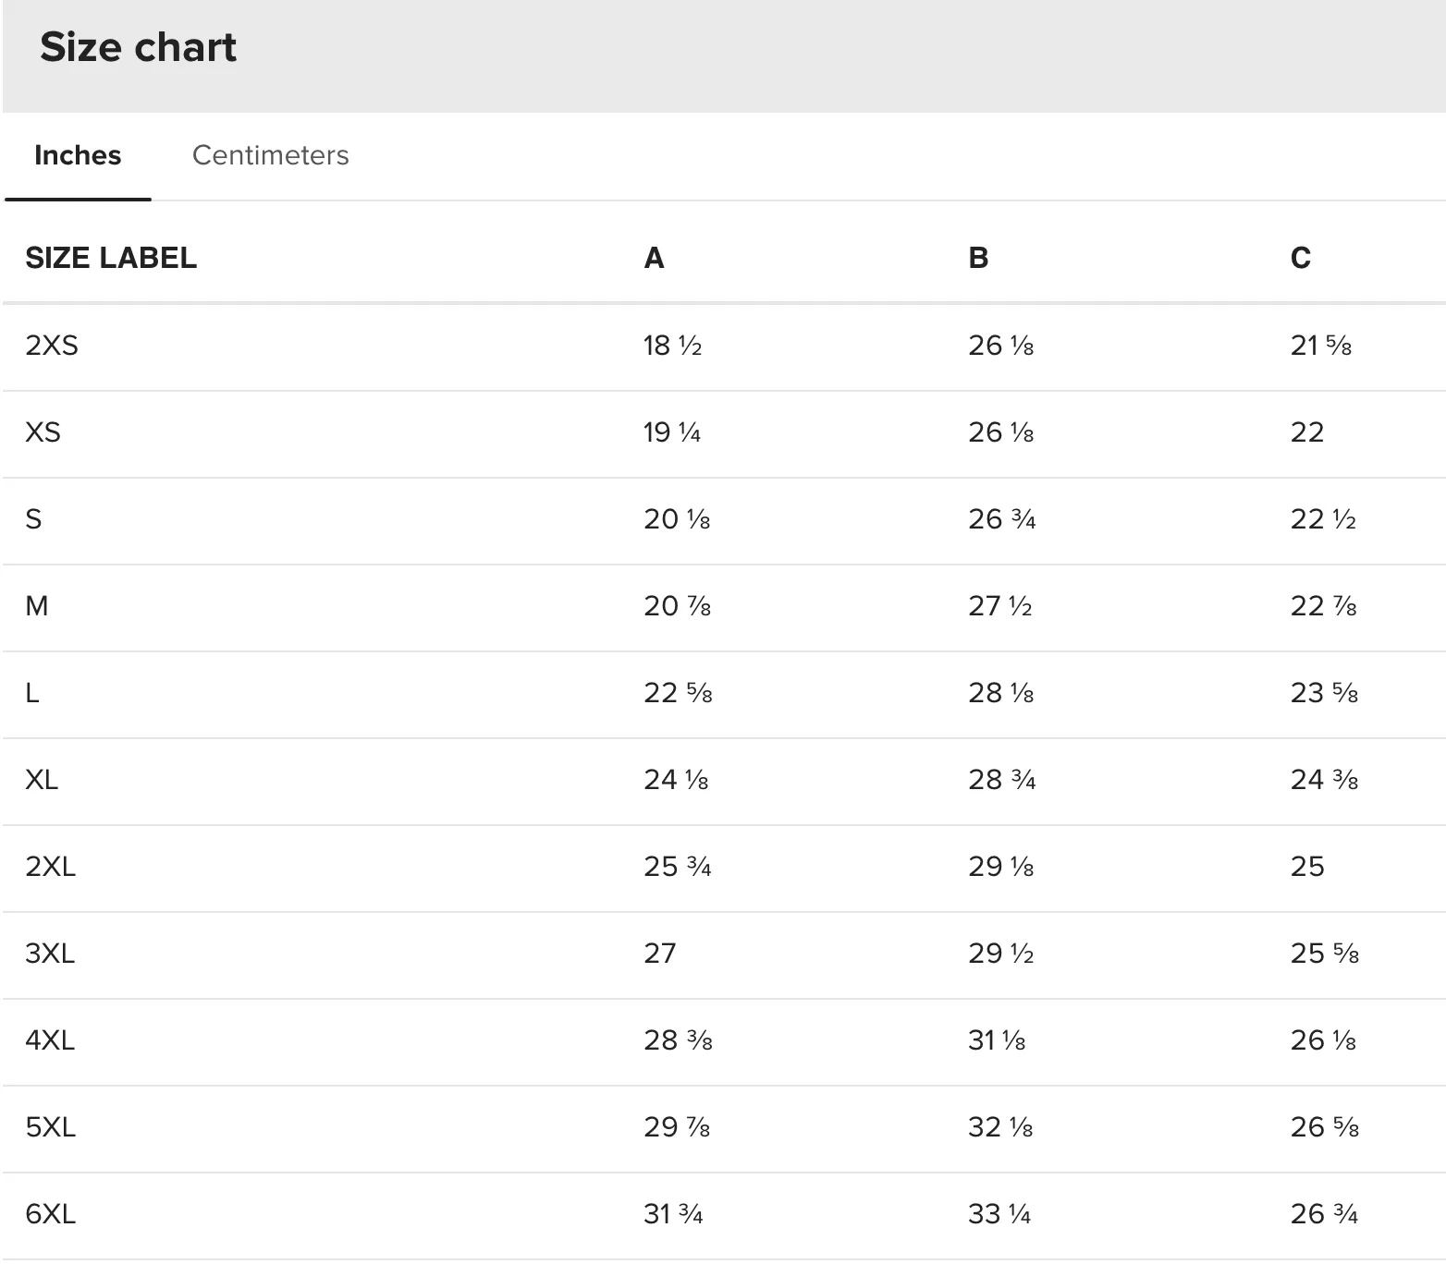The image size is (1446, 1264).
Task: Select the 6XL size label
Action: 51,1214
